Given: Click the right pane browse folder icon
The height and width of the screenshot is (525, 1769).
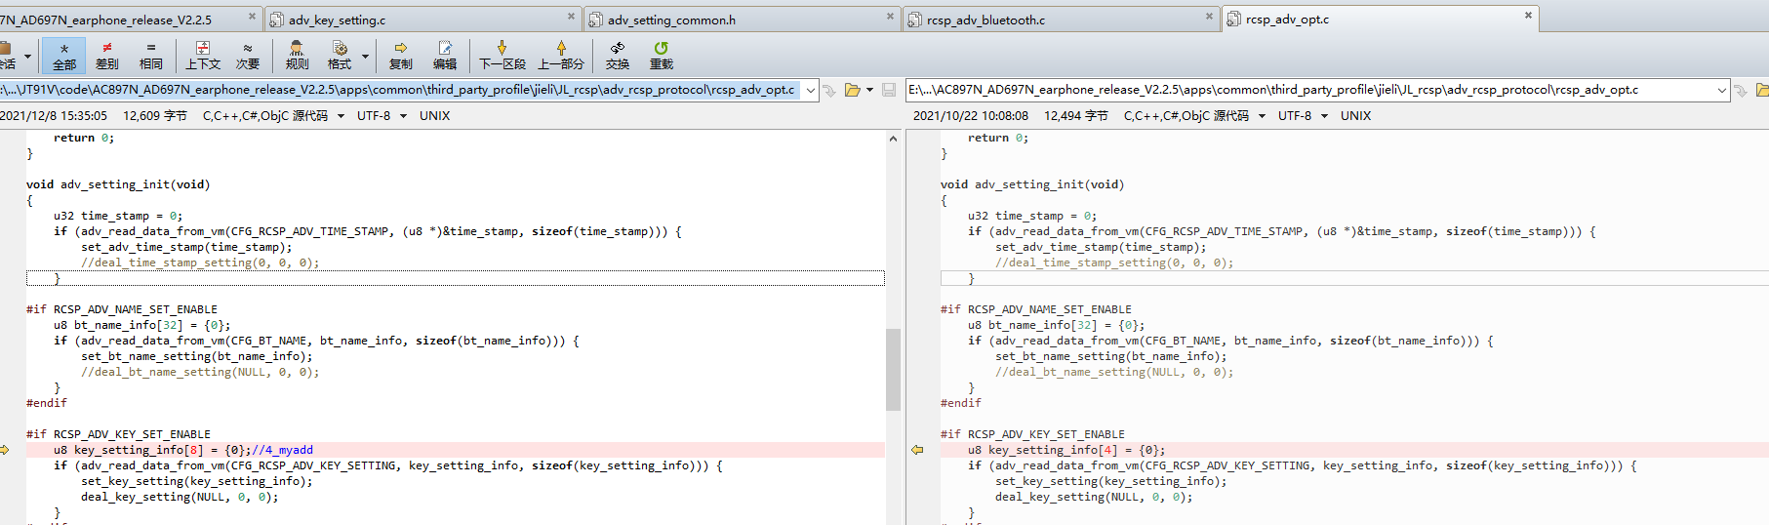Looking at the screenshot, I should point(1762,90).
